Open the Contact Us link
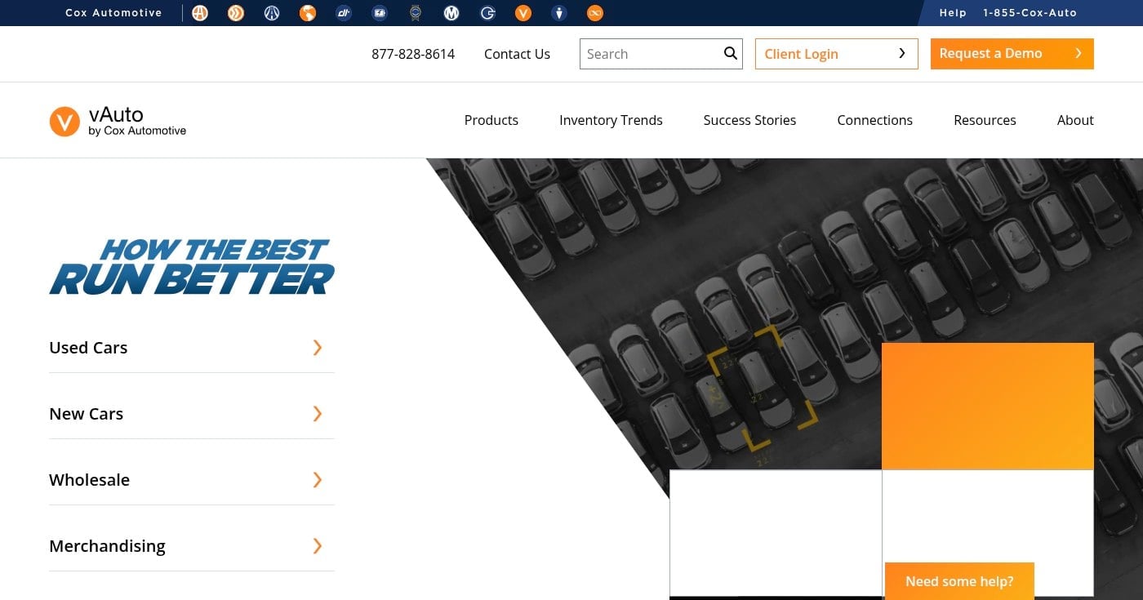This screenshot has height=600, width=1143. pos(517,54)
